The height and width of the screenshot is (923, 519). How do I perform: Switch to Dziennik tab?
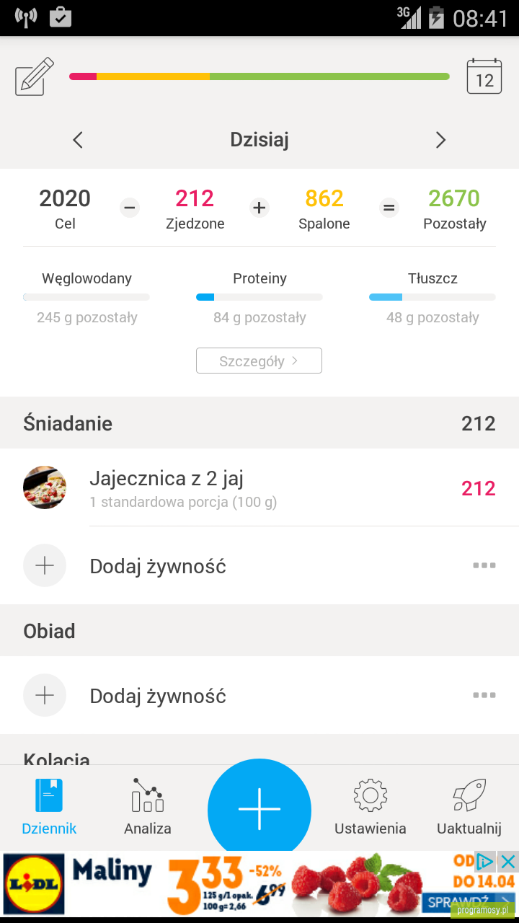point(49,806)
